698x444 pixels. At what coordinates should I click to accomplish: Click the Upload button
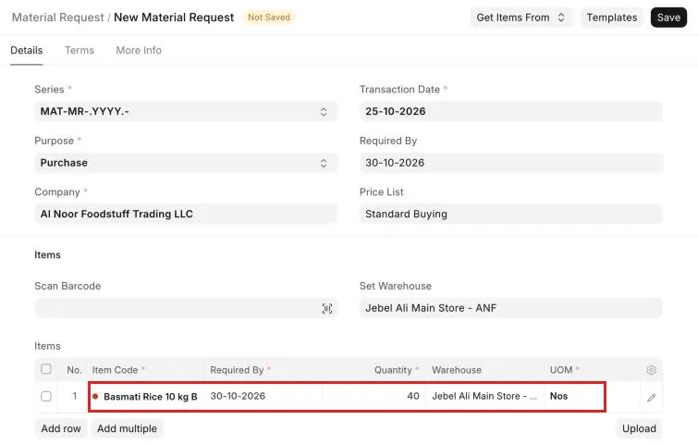point(639,428)
